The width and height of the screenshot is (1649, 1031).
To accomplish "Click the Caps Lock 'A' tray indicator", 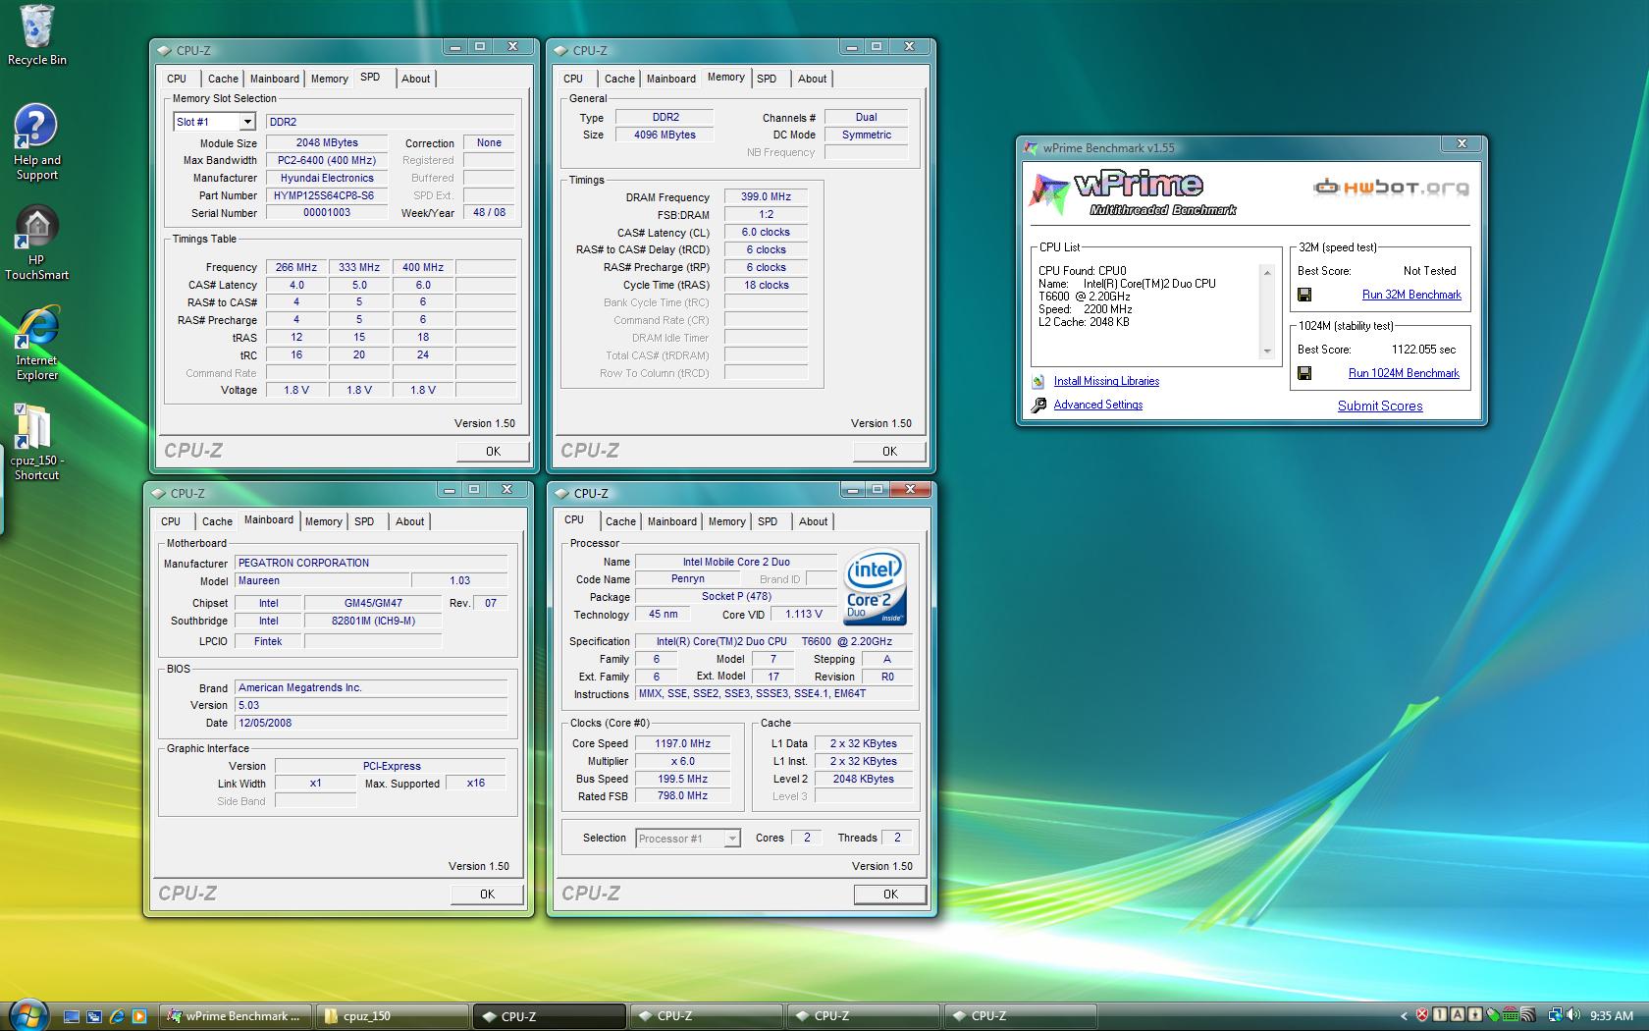I will point(1458,1016).
